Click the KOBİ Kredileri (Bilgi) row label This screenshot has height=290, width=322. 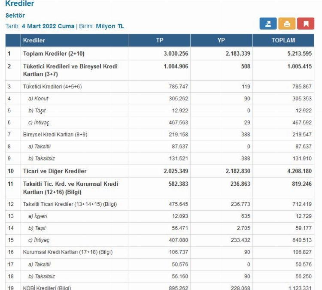(47, 288)
